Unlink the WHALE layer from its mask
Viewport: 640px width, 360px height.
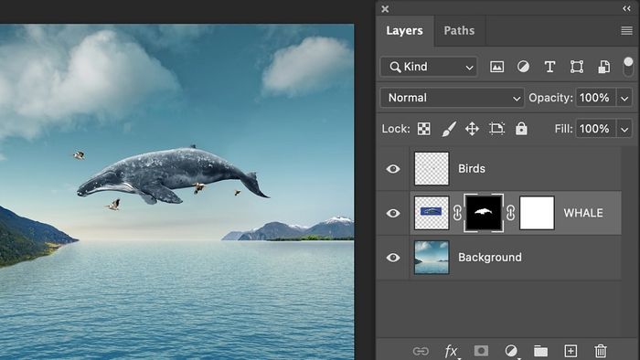[x=457, y=213]
